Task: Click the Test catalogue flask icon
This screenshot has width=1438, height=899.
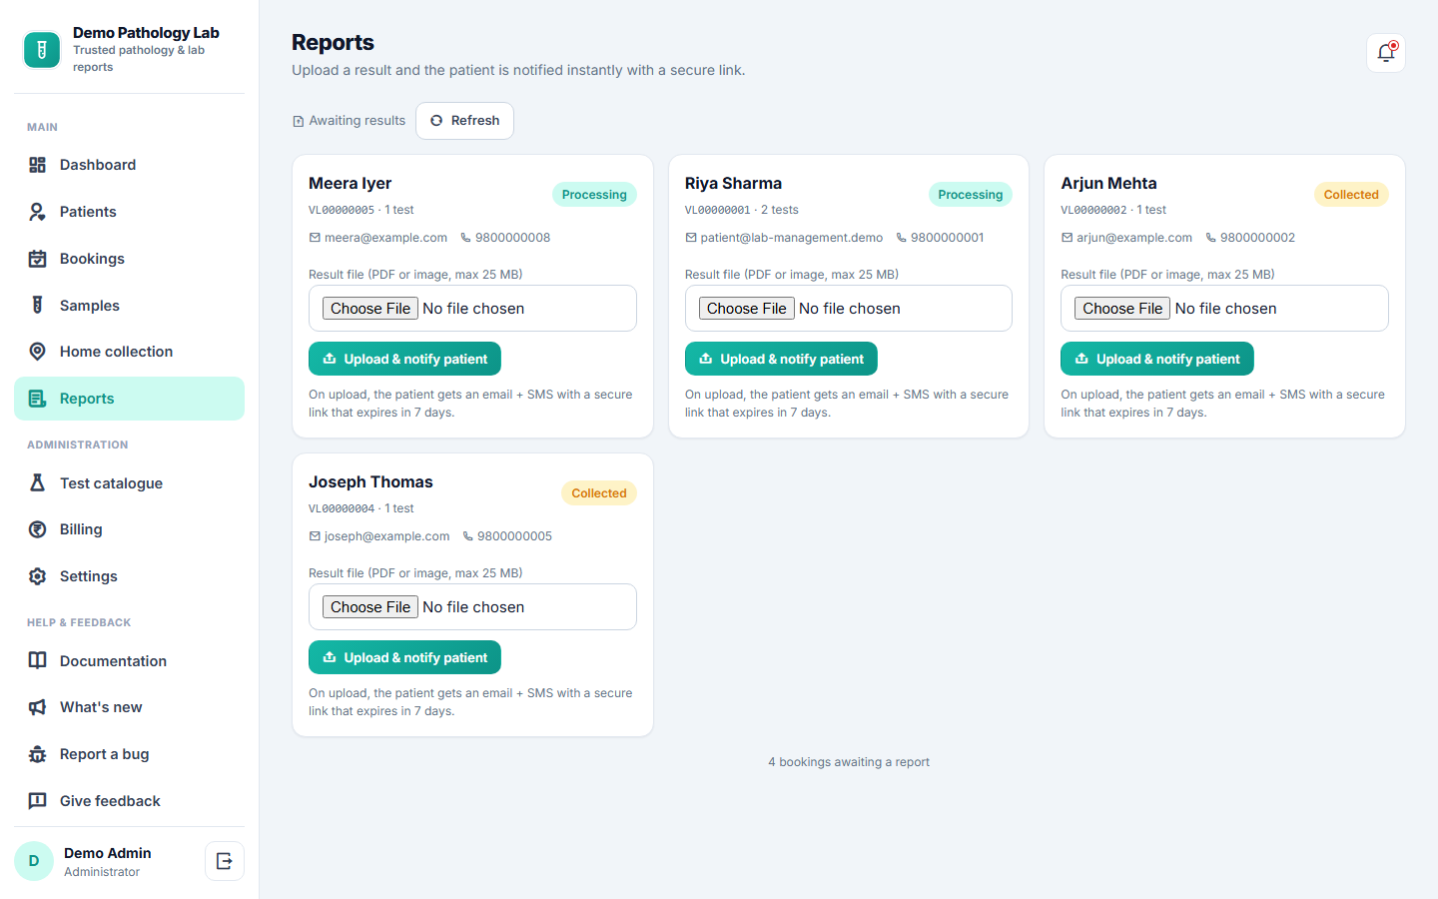Action: click(x=37, y=482)
